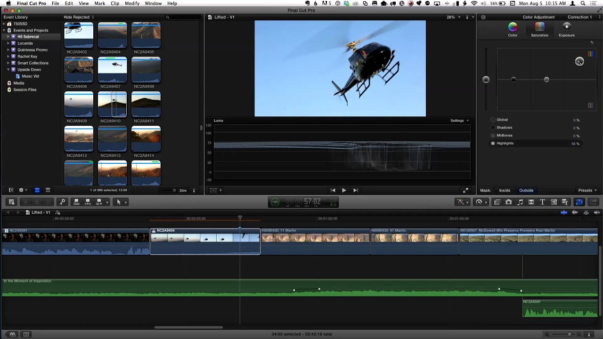
Task: Open the effects browser icon
Action: pyautogui.click(x=497, y=202)
